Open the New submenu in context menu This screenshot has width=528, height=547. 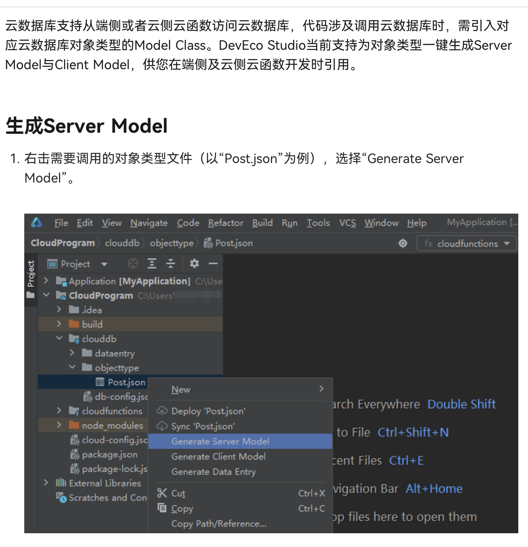coord(240,389)
